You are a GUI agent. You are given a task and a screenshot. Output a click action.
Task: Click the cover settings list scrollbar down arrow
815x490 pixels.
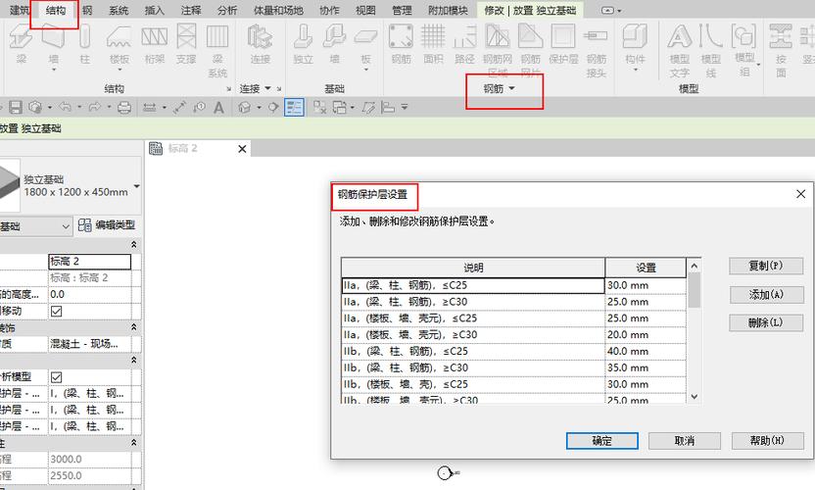[694, 396]
